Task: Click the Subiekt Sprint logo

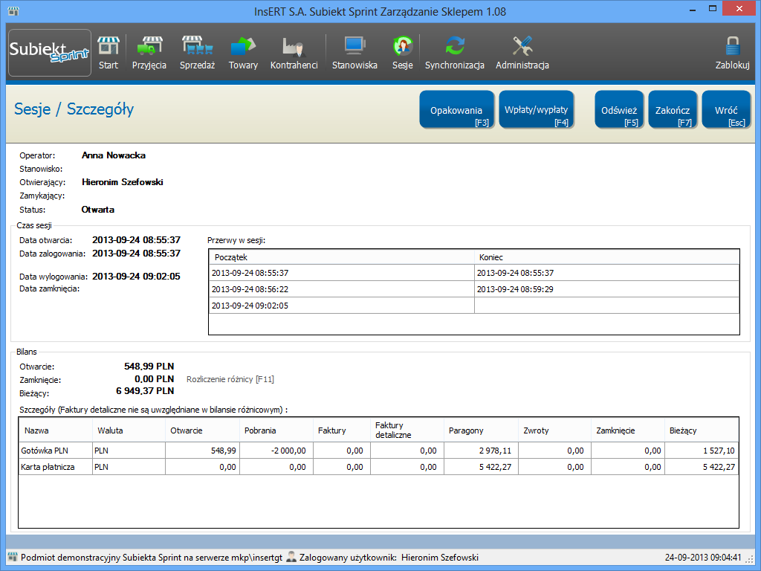Action: [x=50, y=53]
